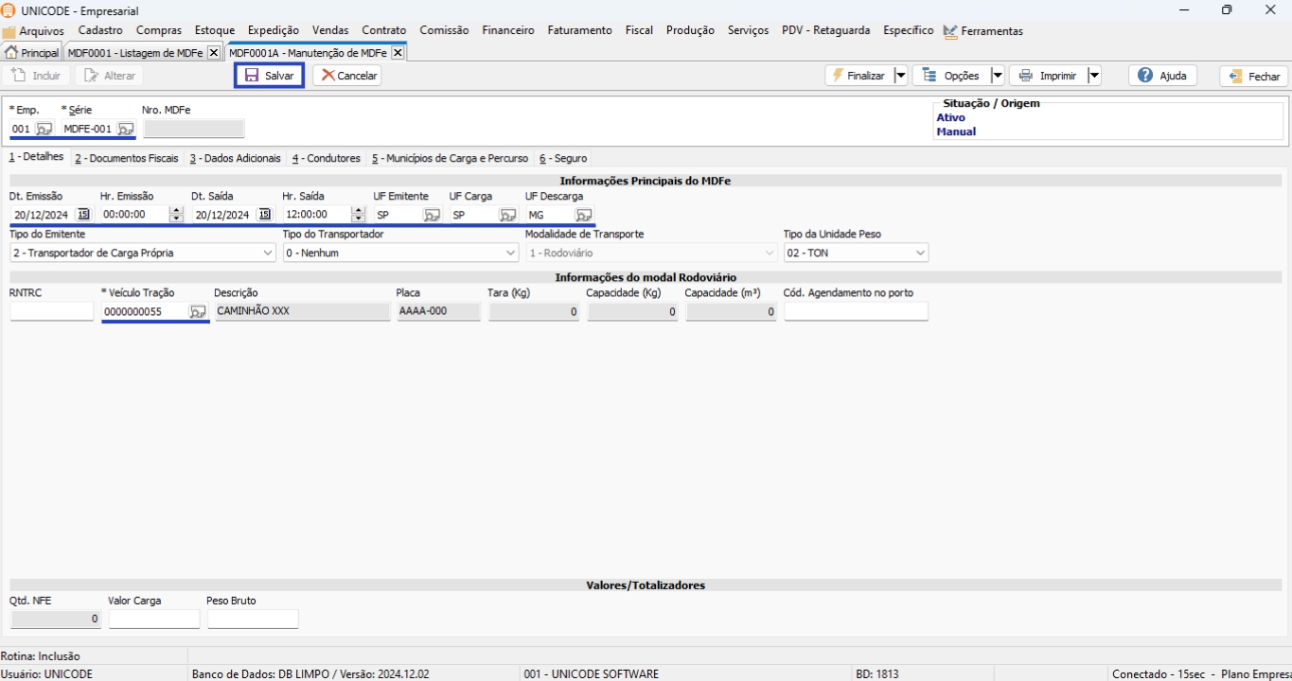Click the UF Carga lookup icon

(507, 215)
